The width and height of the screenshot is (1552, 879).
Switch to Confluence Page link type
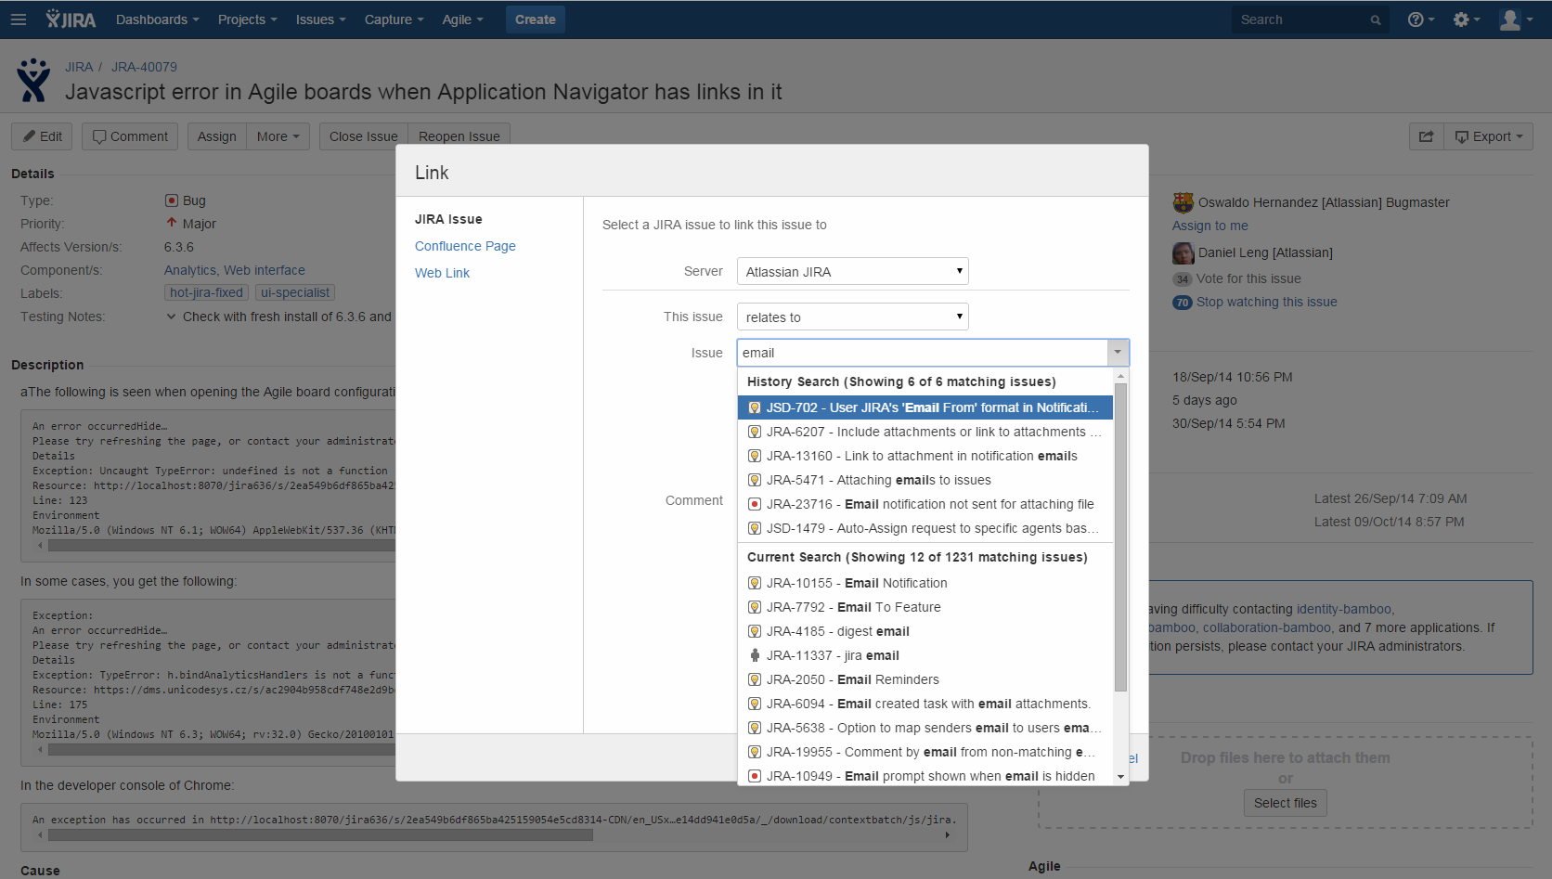465,246
